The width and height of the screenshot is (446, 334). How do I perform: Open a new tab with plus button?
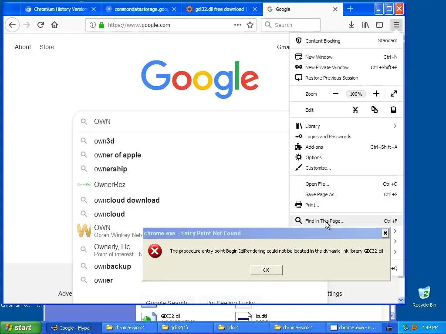(x=351, y=9)
